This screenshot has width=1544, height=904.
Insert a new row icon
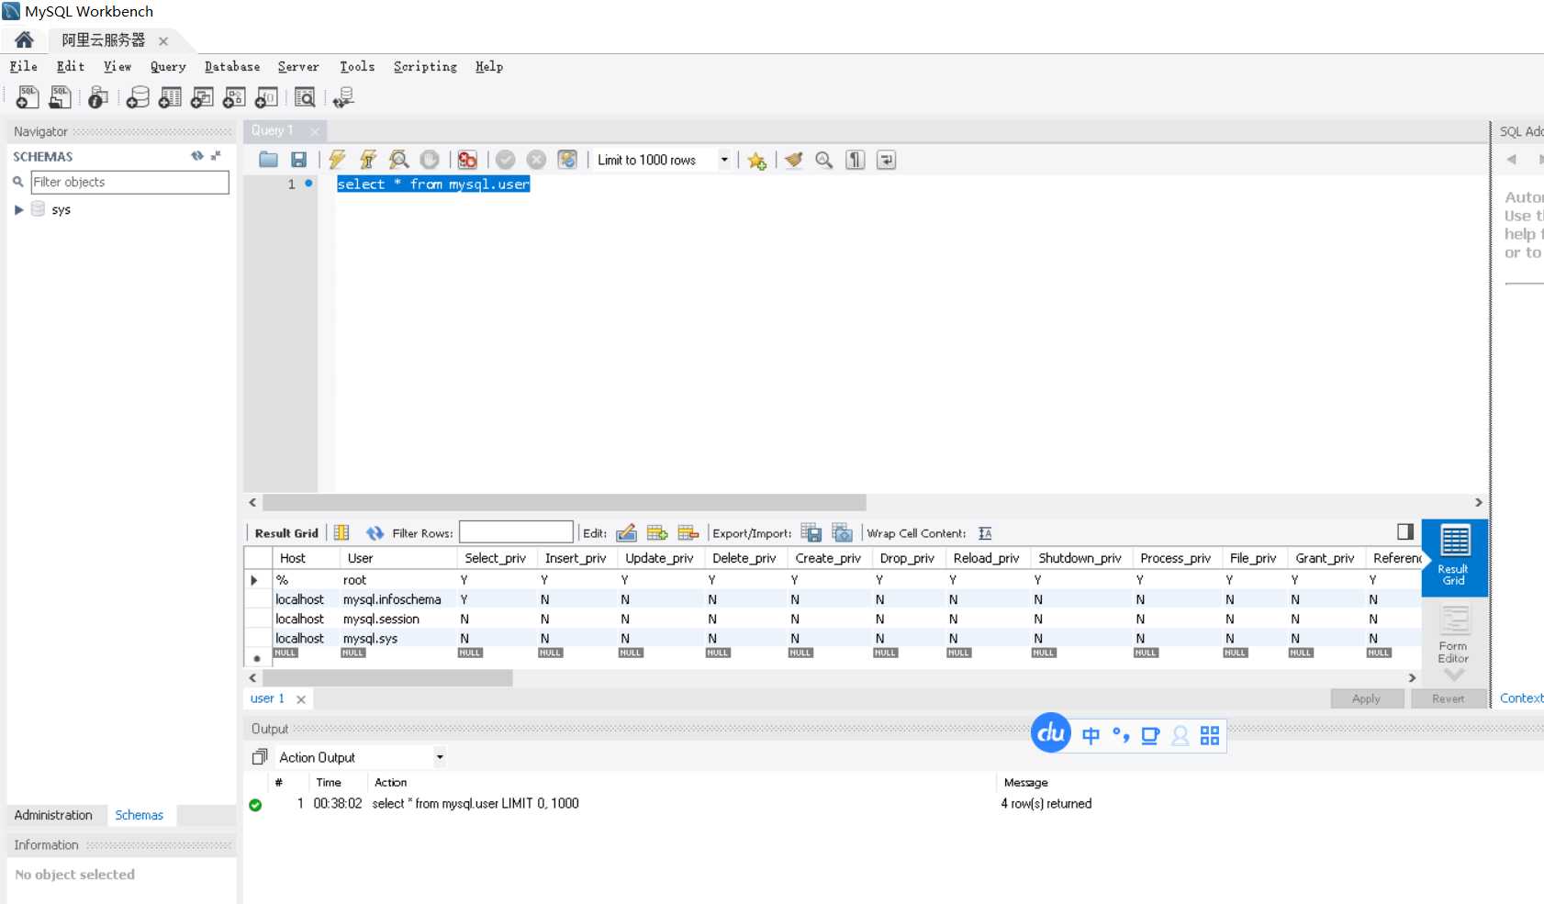pyautogui.click(x=657, y=532)
